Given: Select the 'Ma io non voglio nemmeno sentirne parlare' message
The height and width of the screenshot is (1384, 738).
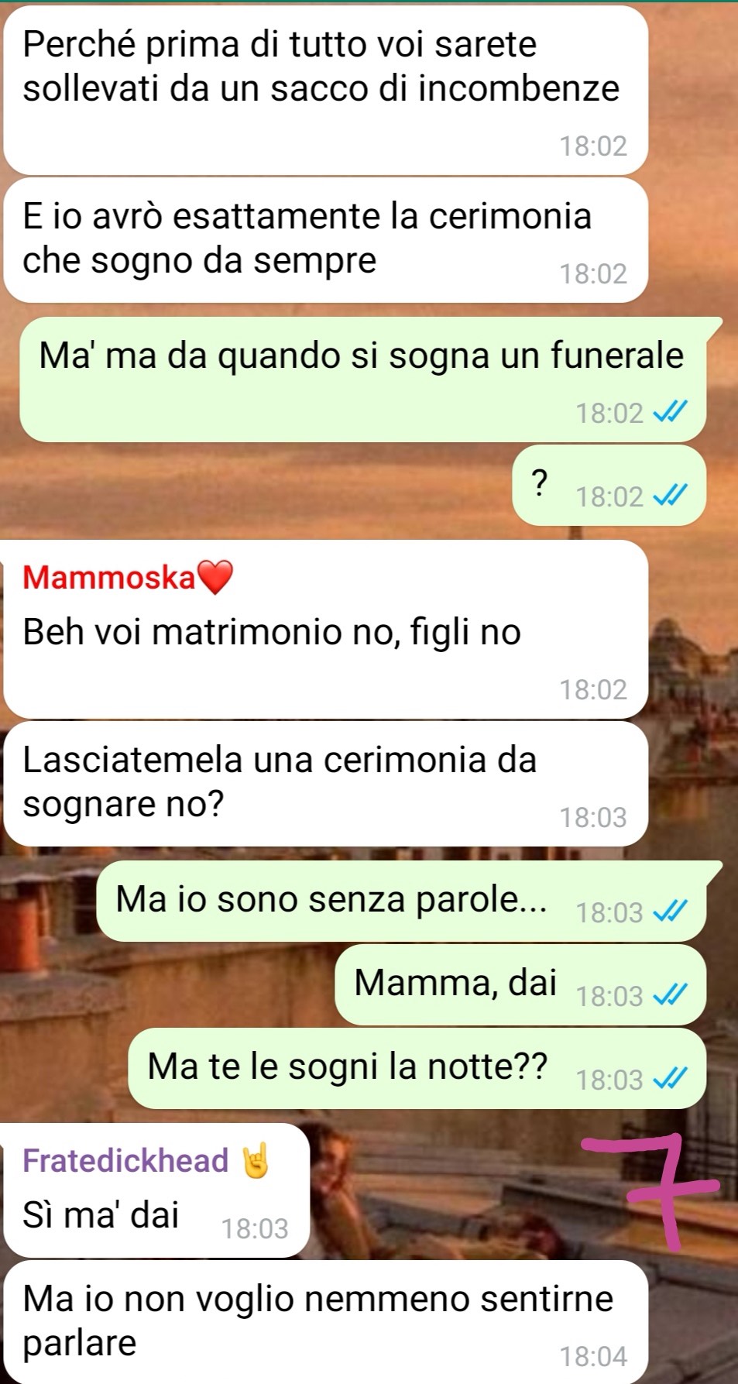Looking at the screenshot, I should (x=325, y=1321).
